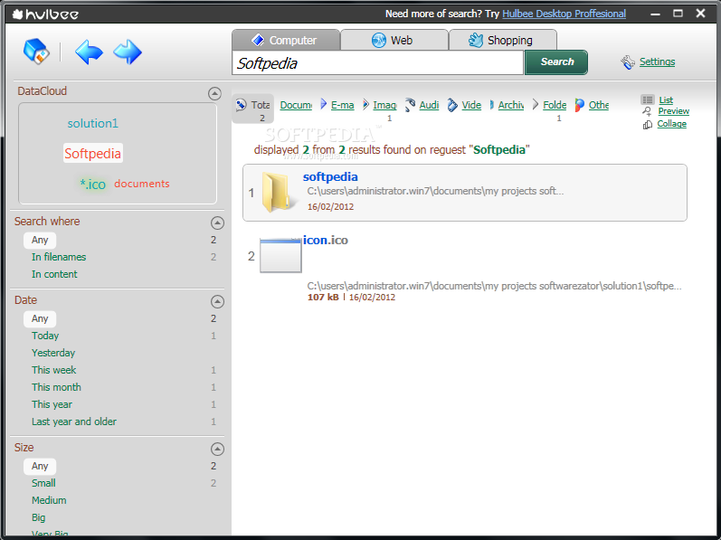721x540 pixels.
Task: Filter date to This year
Action: 52,404
